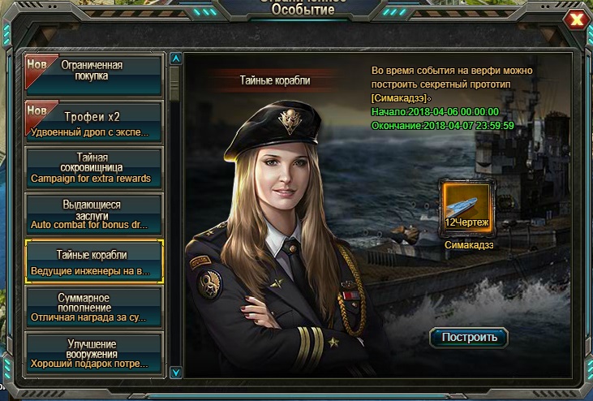Click the scroll down arrow in event list
Screen dimensions: 593x401
click(176, 373)
